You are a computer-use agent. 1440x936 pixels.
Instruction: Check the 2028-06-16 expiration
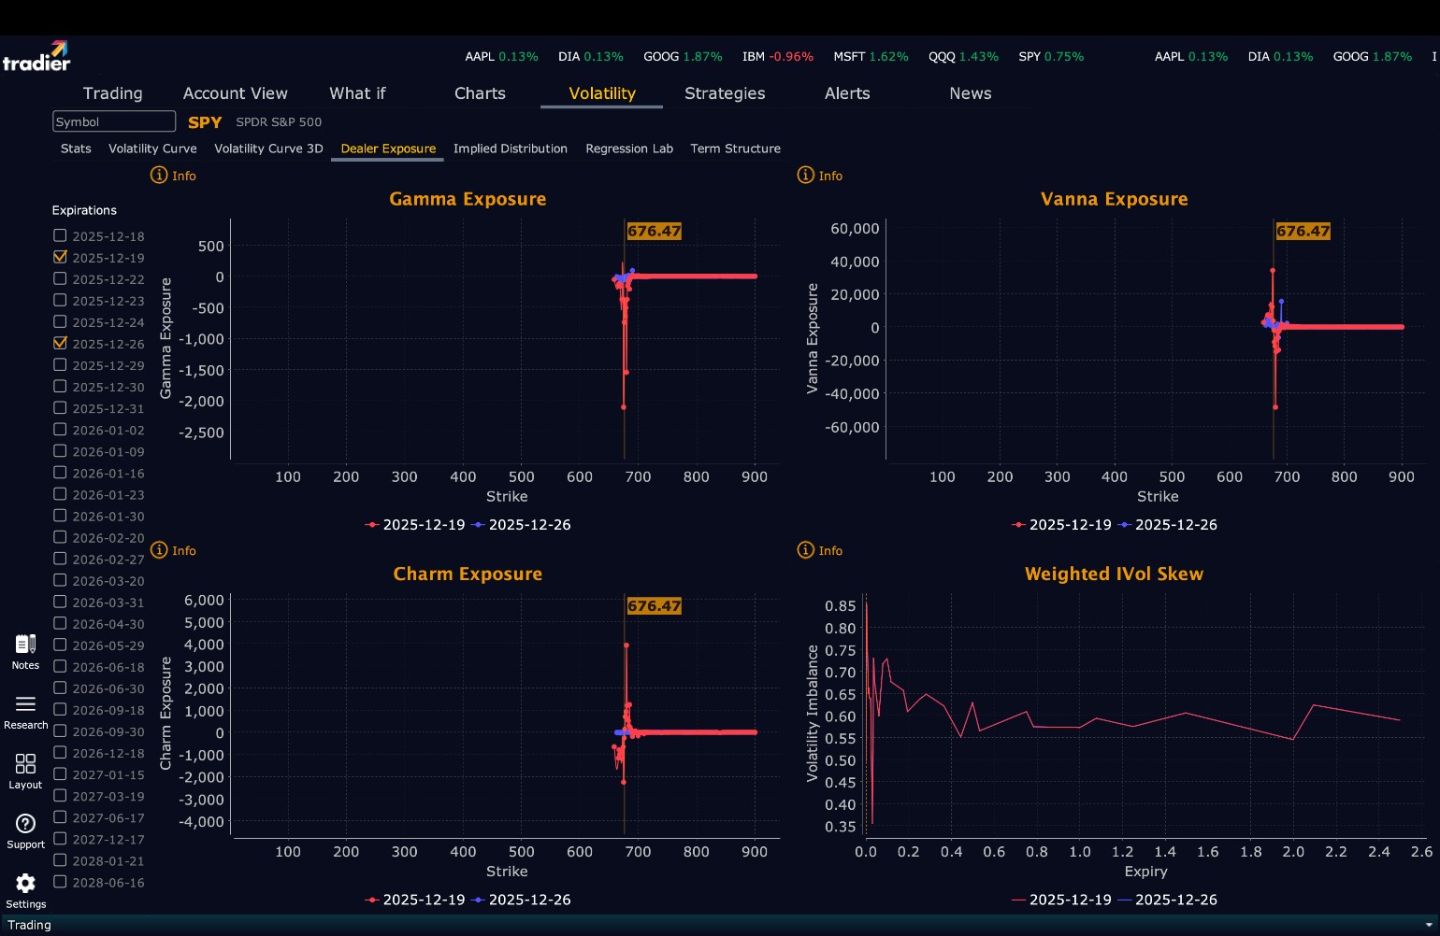60,882
